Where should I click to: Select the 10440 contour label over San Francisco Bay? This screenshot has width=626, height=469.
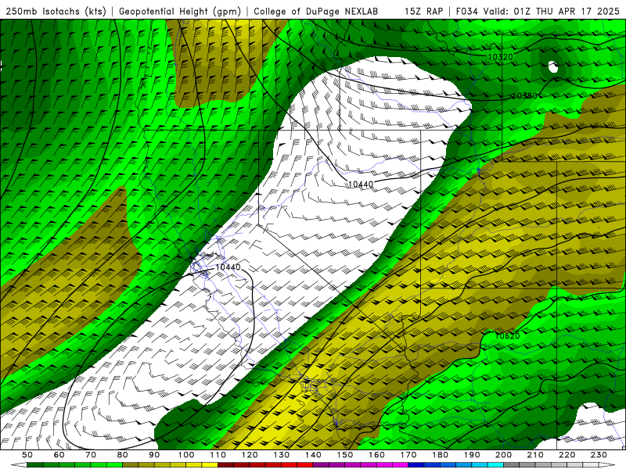[228, 267]
